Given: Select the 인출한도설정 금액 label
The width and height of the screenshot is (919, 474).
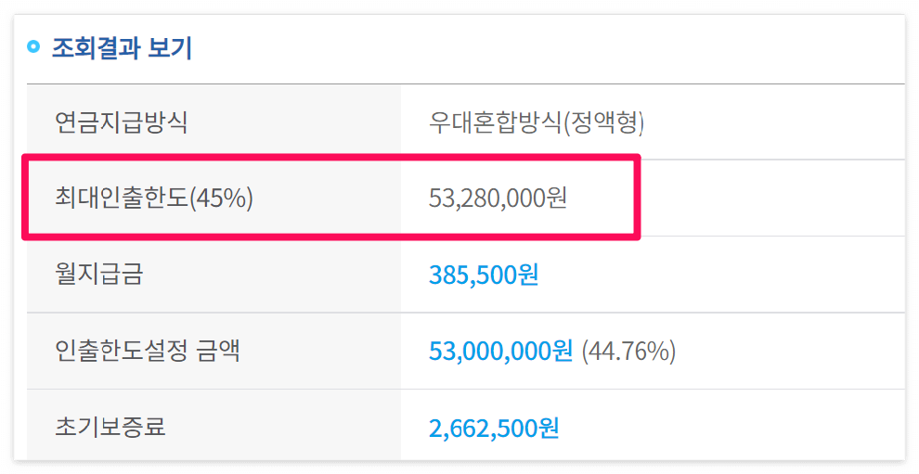Looking at the screenshot, I should [x=148, y=351].
